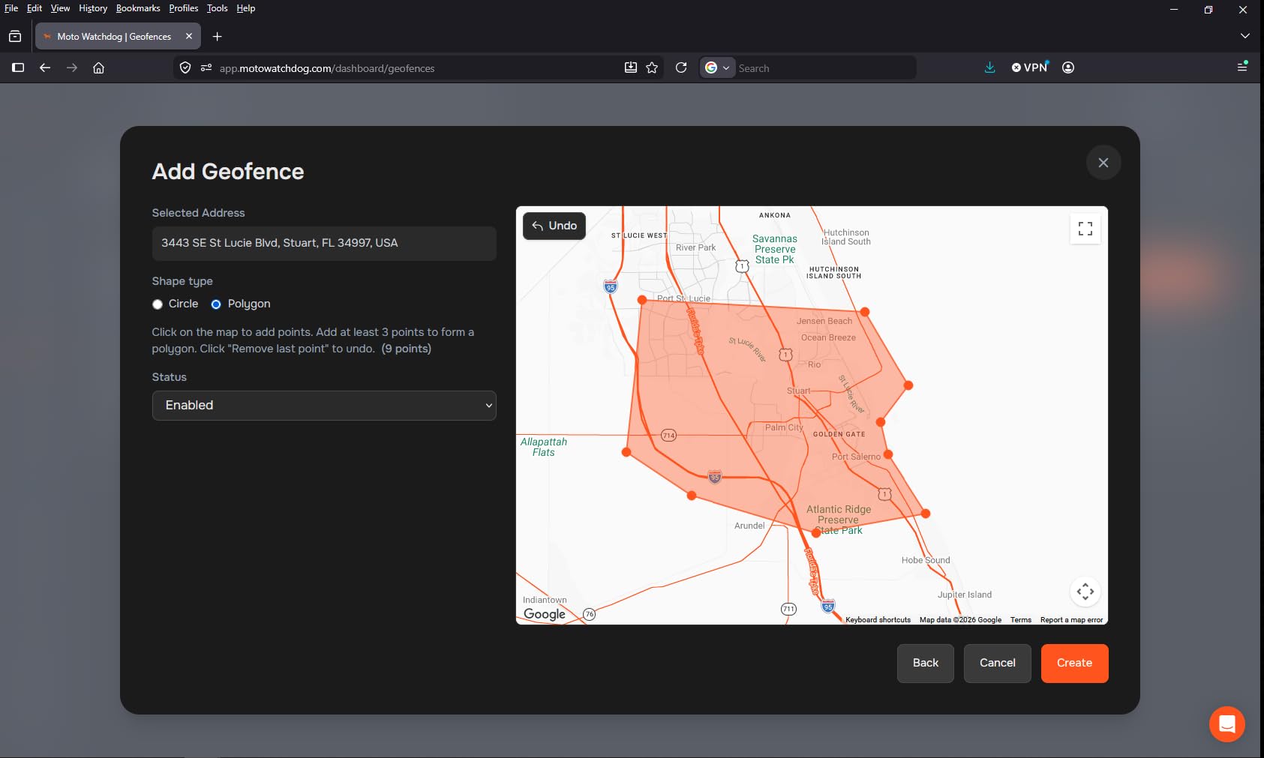Select the Circle shape type
This screenshot has height=758, width=1264.
coord(158,304)
